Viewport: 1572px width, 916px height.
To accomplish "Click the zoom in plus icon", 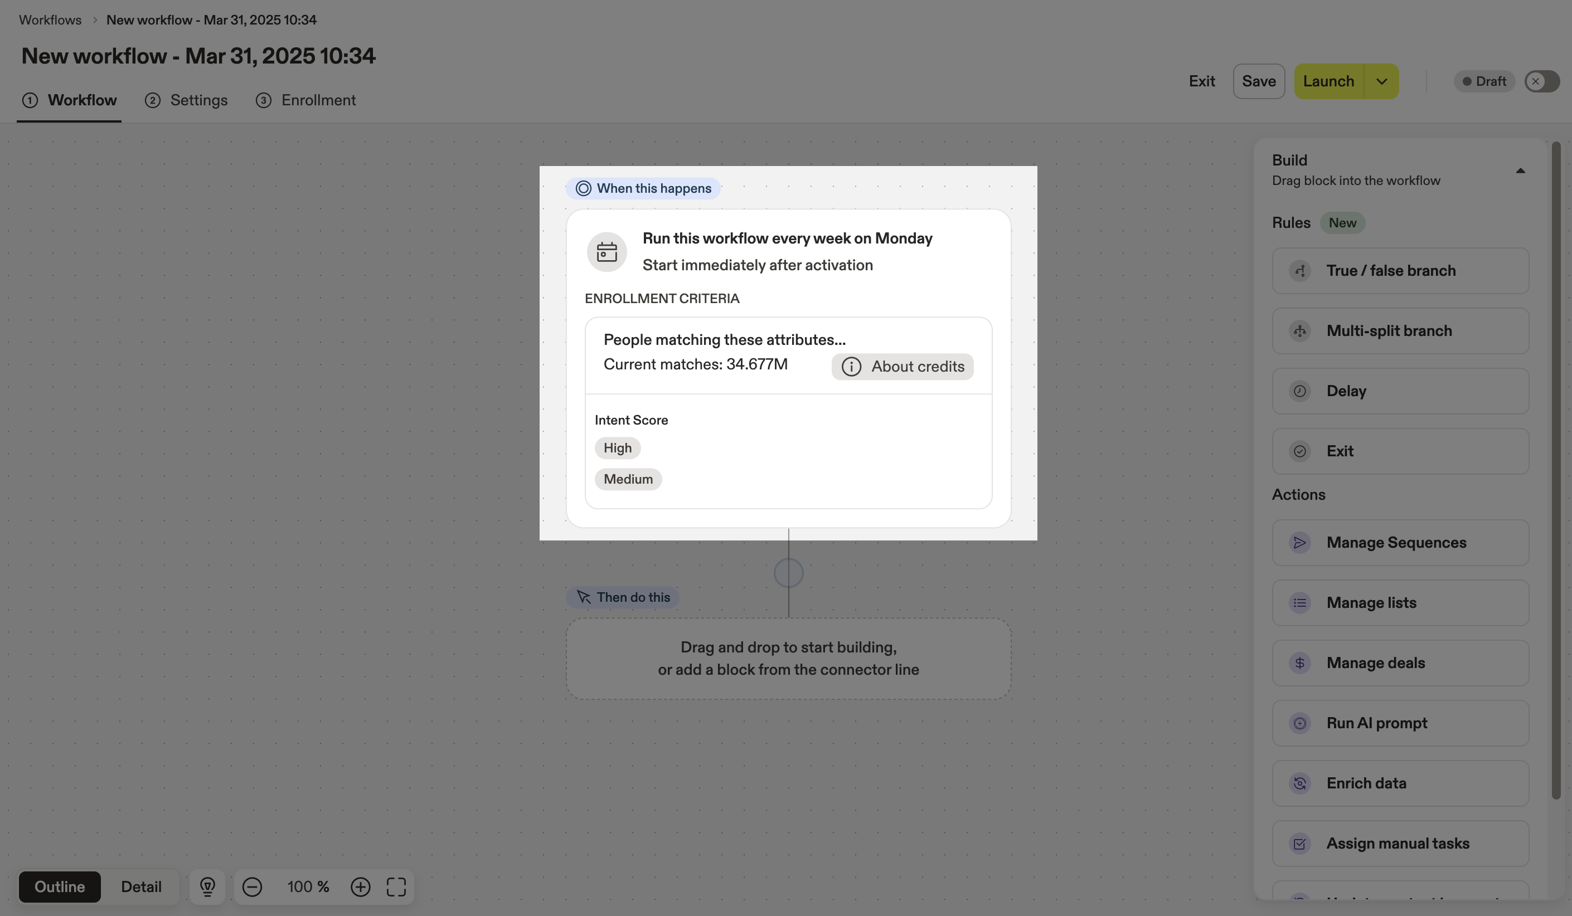I will pyautogui.click(x=361, y=886).
